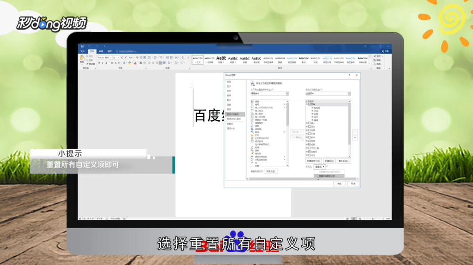Apply Bold formatting
The width and height of the screenshot is (473, 265).
click(x=99, y=63)
